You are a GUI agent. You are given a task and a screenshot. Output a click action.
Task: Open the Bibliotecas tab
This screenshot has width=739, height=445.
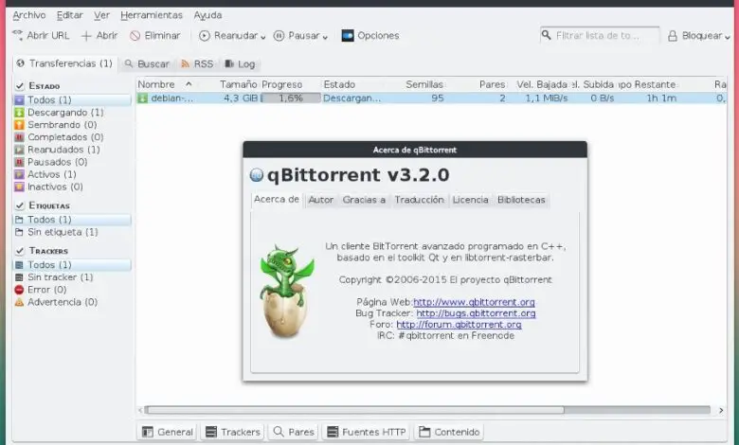coord(521,200)
